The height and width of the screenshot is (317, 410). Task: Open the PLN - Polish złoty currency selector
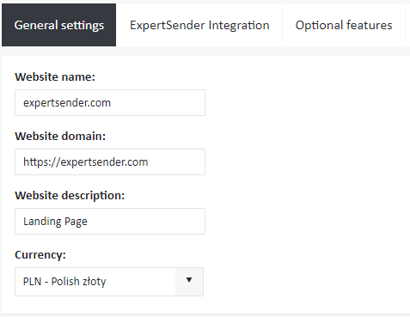pos(109,282)
